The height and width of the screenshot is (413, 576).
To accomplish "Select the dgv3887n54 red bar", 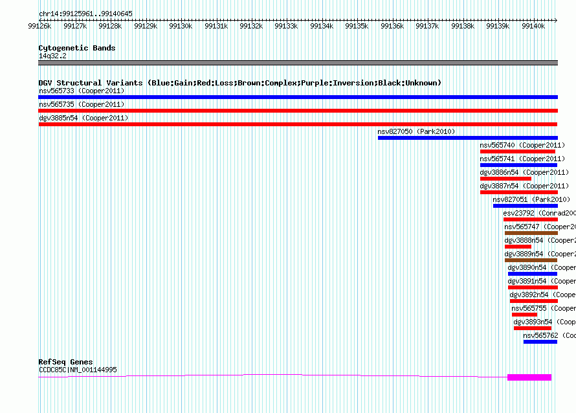I will click(519, 192).
